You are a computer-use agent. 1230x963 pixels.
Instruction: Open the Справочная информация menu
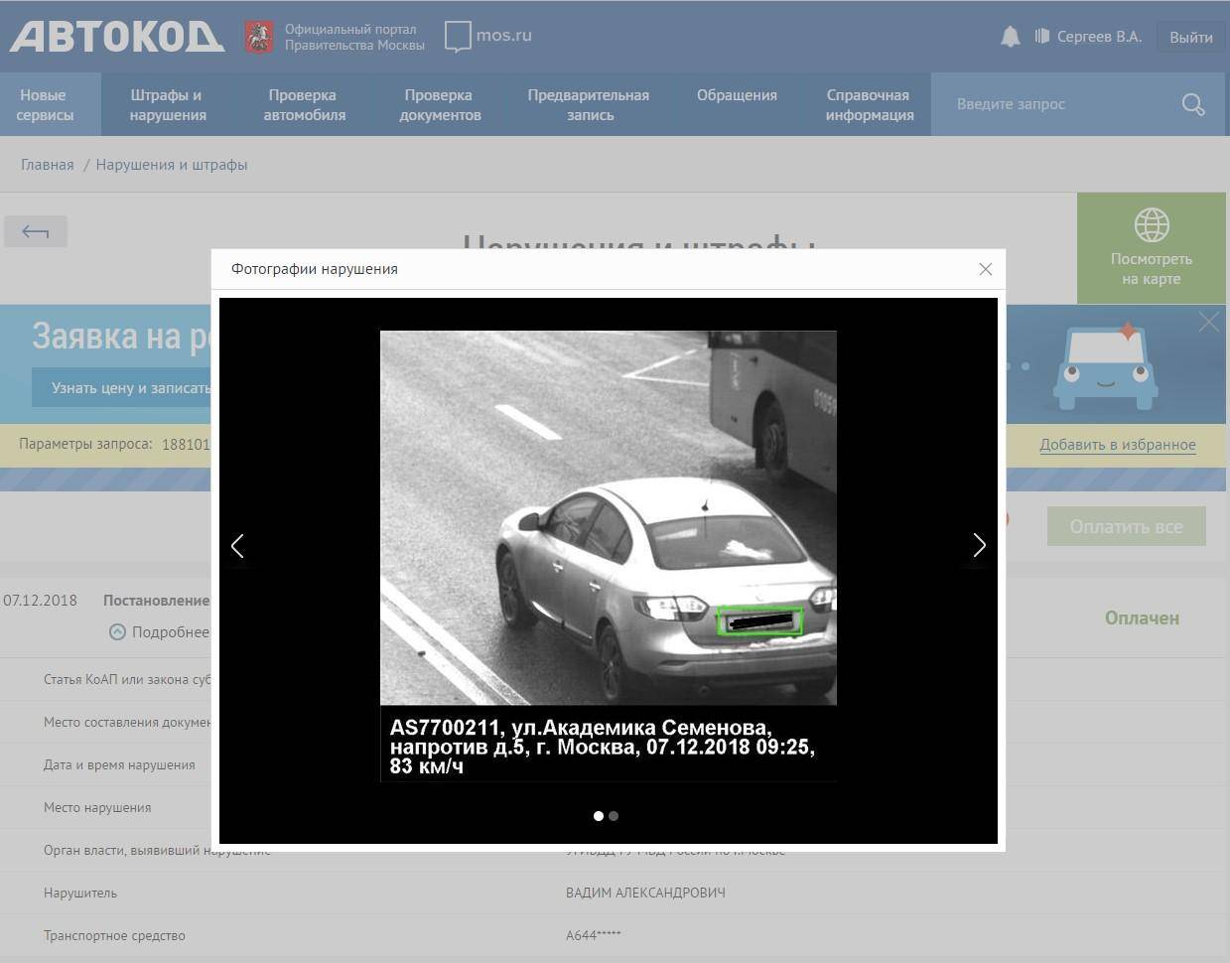pyautogui.click(x=869, y=105)
